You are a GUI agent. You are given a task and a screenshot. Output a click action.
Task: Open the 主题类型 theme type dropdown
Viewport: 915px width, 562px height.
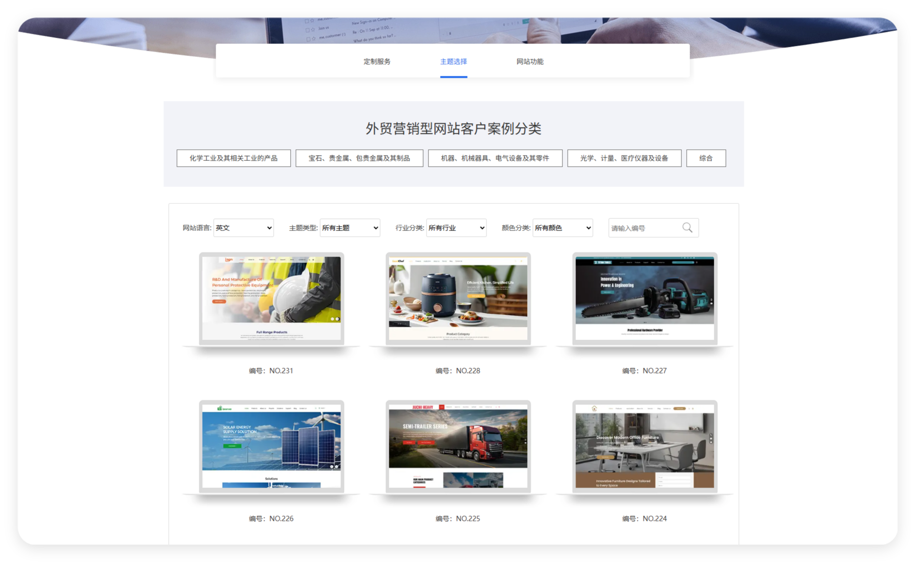tap(350, 228)
